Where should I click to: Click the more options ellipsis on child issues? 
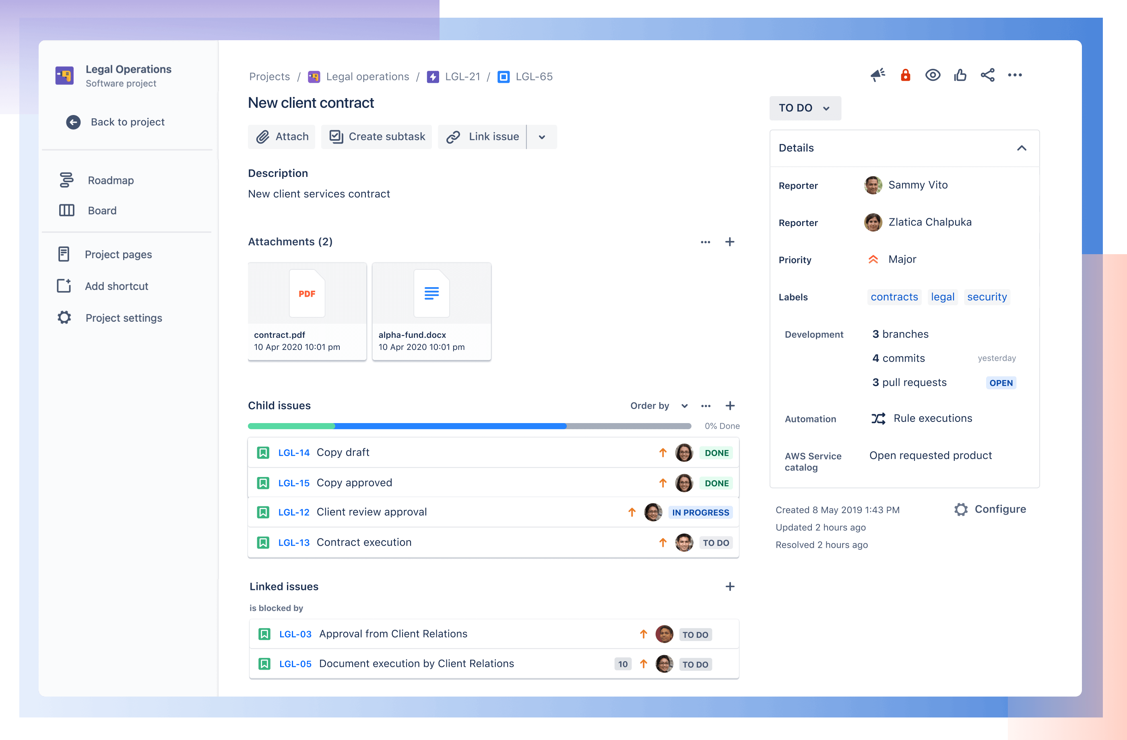[x=706, y=405]
